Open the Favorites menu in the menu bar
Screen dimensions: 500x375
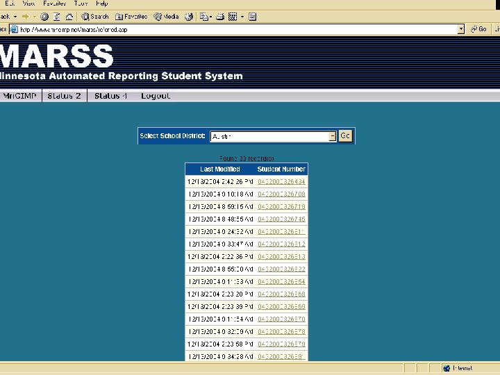pos(55,3)
